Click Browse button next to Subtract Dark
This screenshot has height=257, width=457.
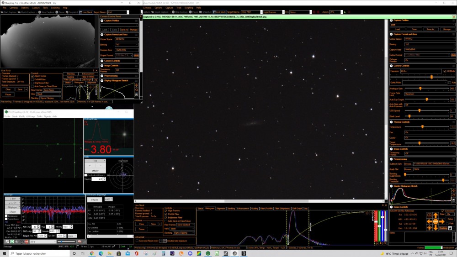click(x=408, y=164)
